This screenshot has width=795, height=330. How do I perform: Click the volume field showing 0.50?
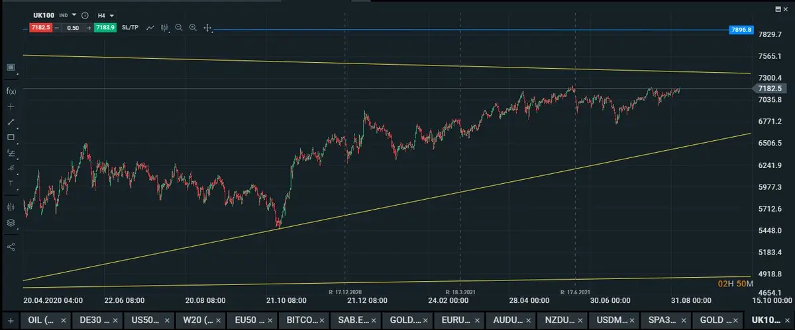pyautogui.click(x=72, y=28)
